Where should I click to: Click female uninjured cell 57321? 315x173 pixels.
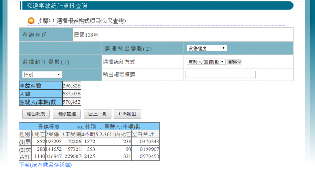71,149
